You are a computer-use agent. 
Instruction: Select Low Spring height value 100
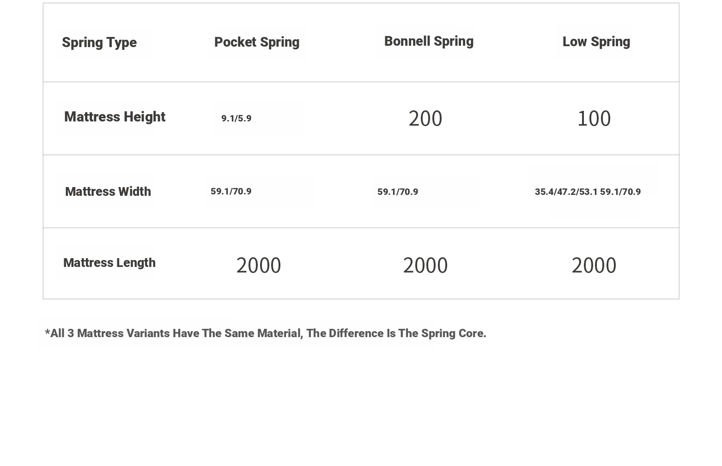(x=594, y=118)
